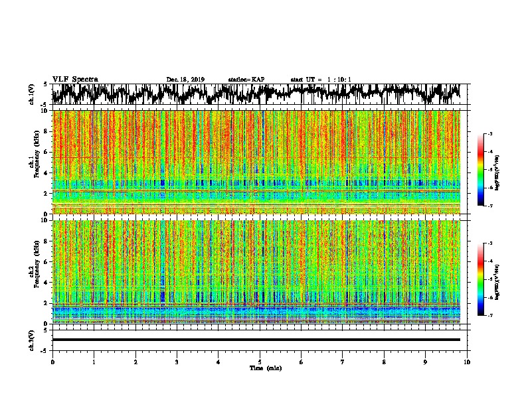Click the ch.2 spectrogram panel
526x406 pixels.
(256, 272)
